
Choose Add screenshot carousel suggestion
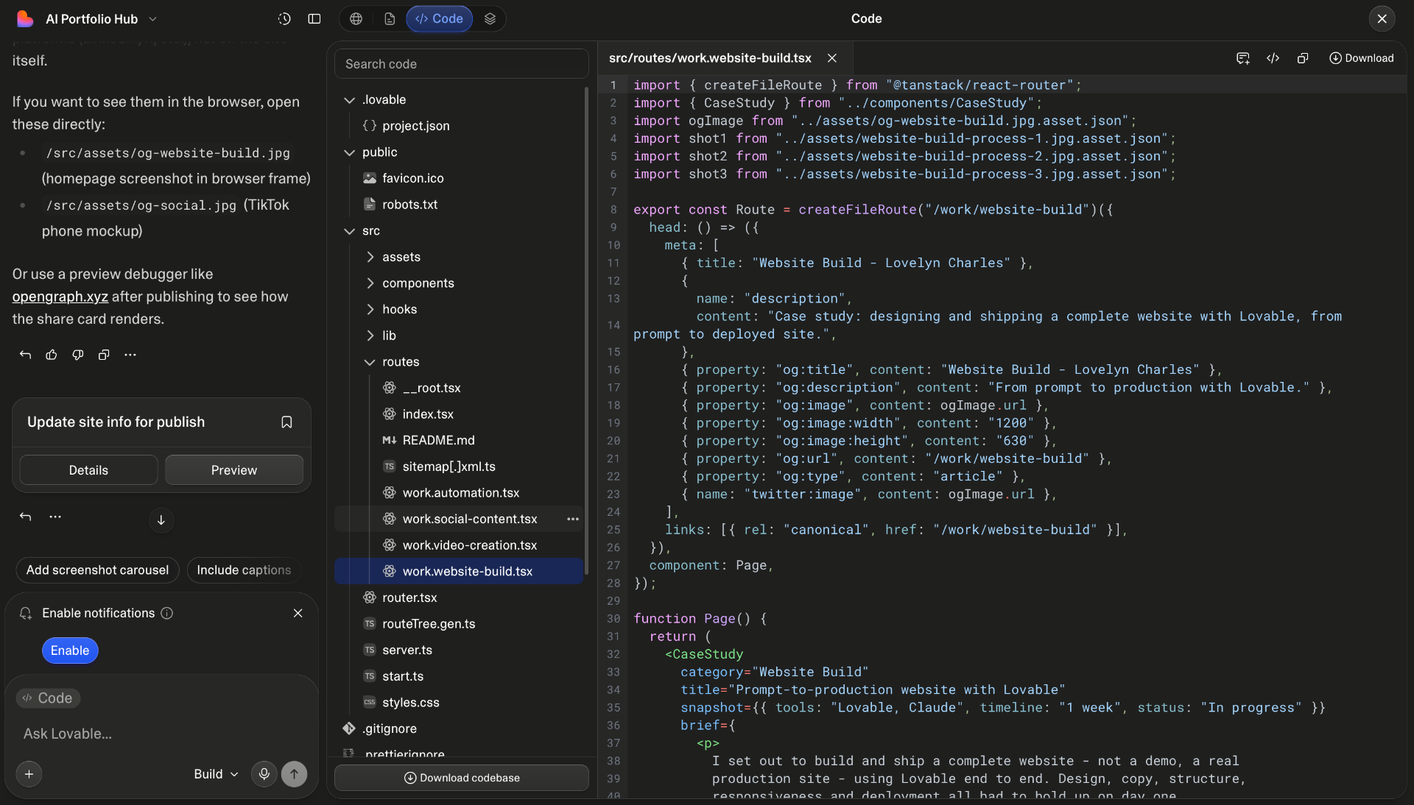point(97,570)
